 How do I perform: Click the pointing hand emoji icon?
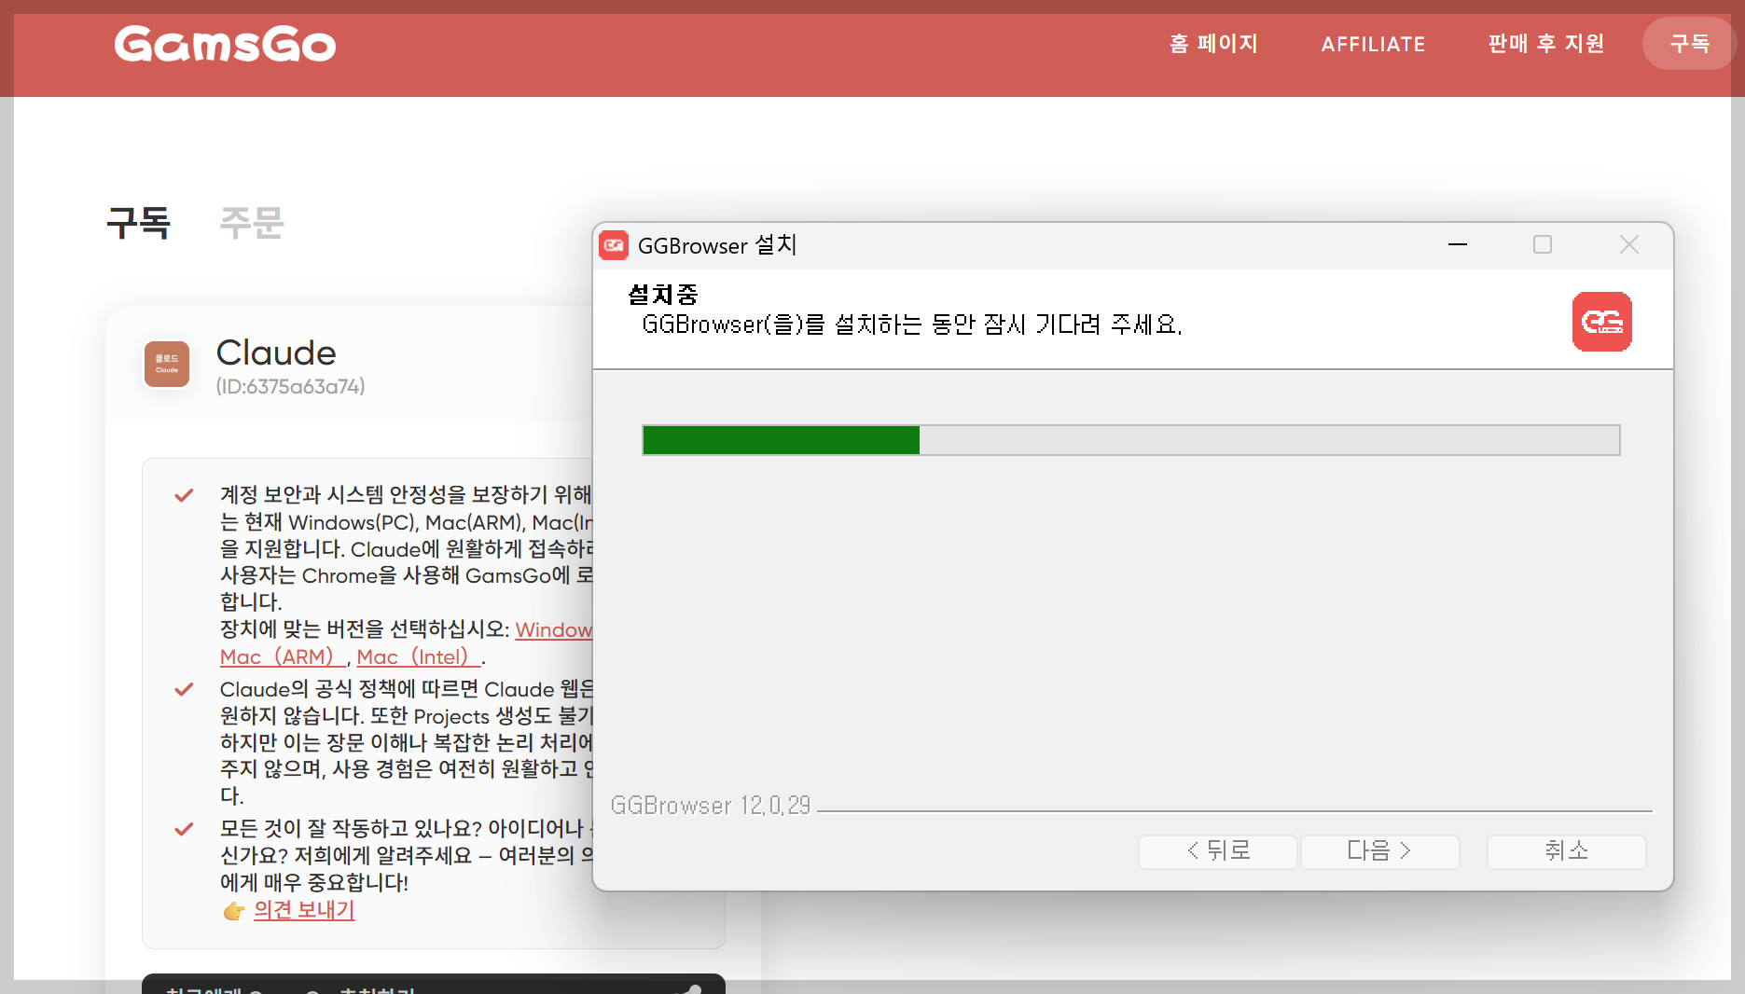[234, 911]
